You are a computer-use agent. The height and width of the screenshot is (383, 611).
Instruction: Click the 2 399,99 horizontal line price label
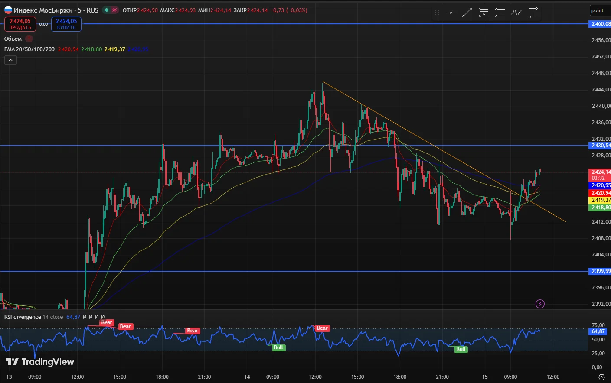pyautogui.click(x=600, y=271)
